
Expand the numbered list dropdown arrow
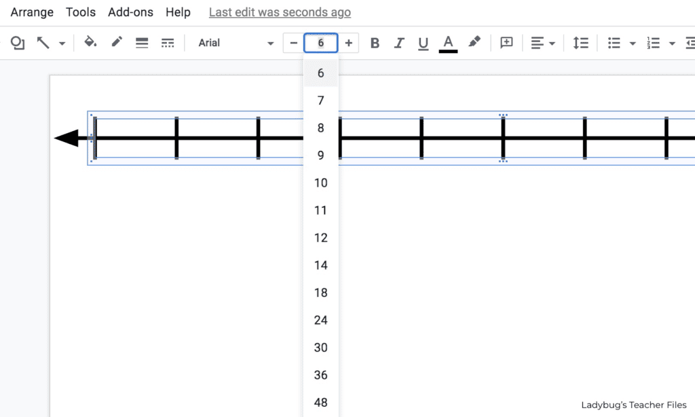click(x=672, y=43)
